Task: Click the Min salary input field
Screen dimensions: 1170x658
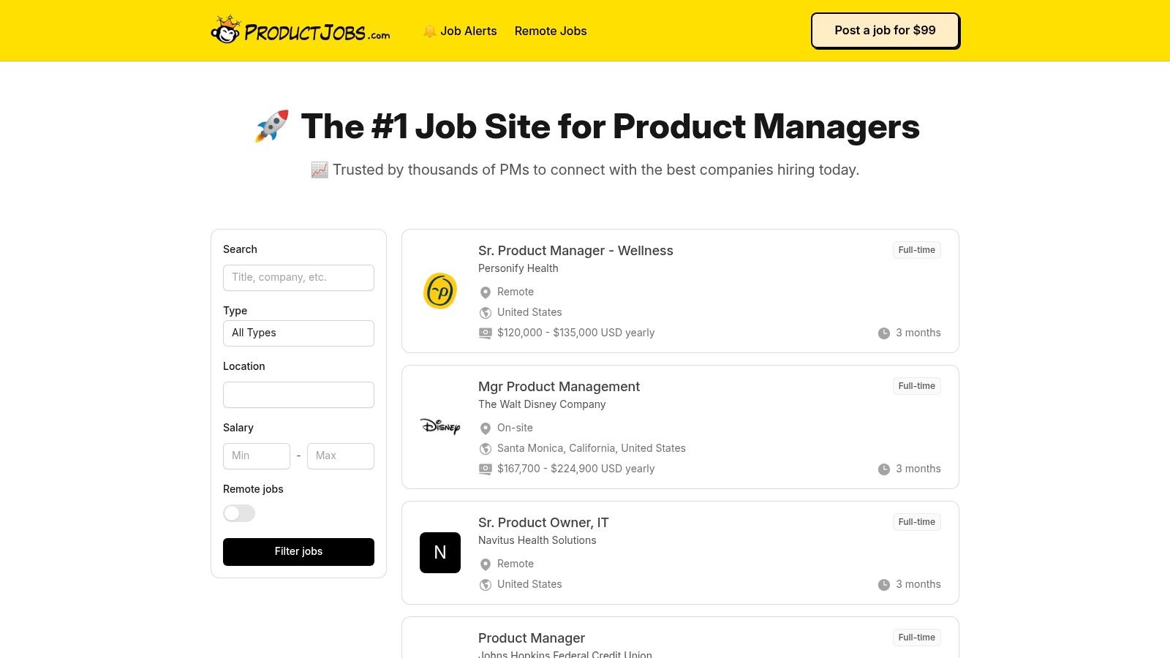Action: 256,455
